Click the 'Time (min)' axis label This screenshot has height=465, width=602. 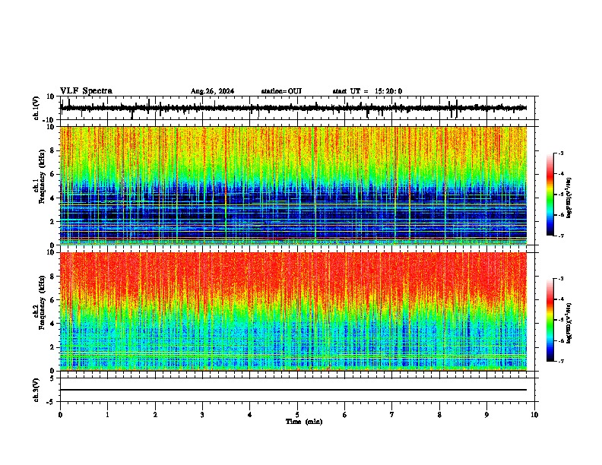(x=304, y=422)
